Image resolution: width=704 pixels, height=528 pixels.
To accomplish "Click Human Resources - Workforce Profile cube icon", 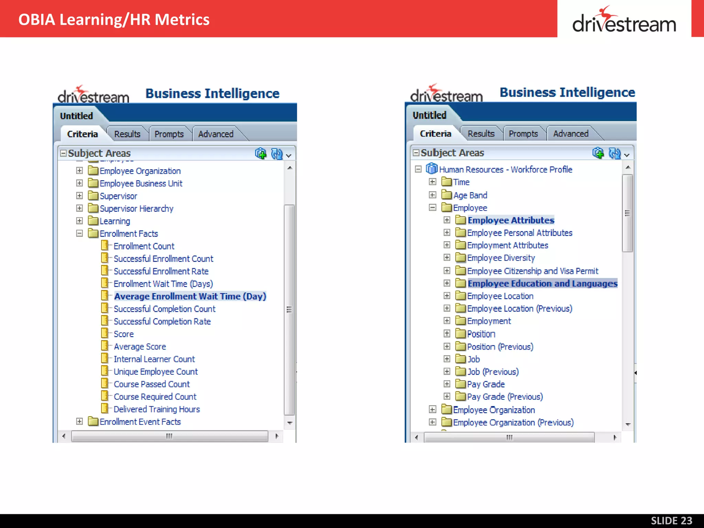I will (431, 169).
